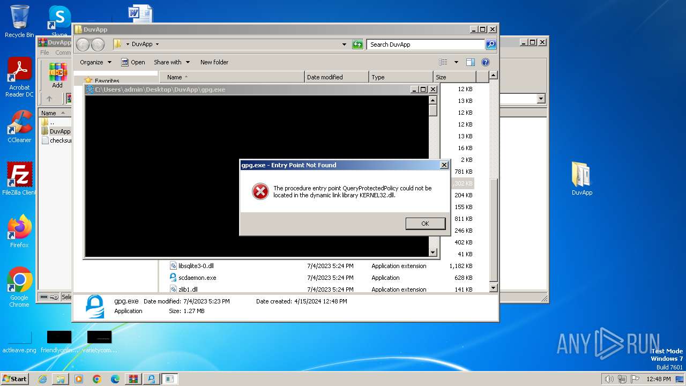Open WinRAR path dropdown arrow
Viewport: 686px width, 386px height.
541,99
